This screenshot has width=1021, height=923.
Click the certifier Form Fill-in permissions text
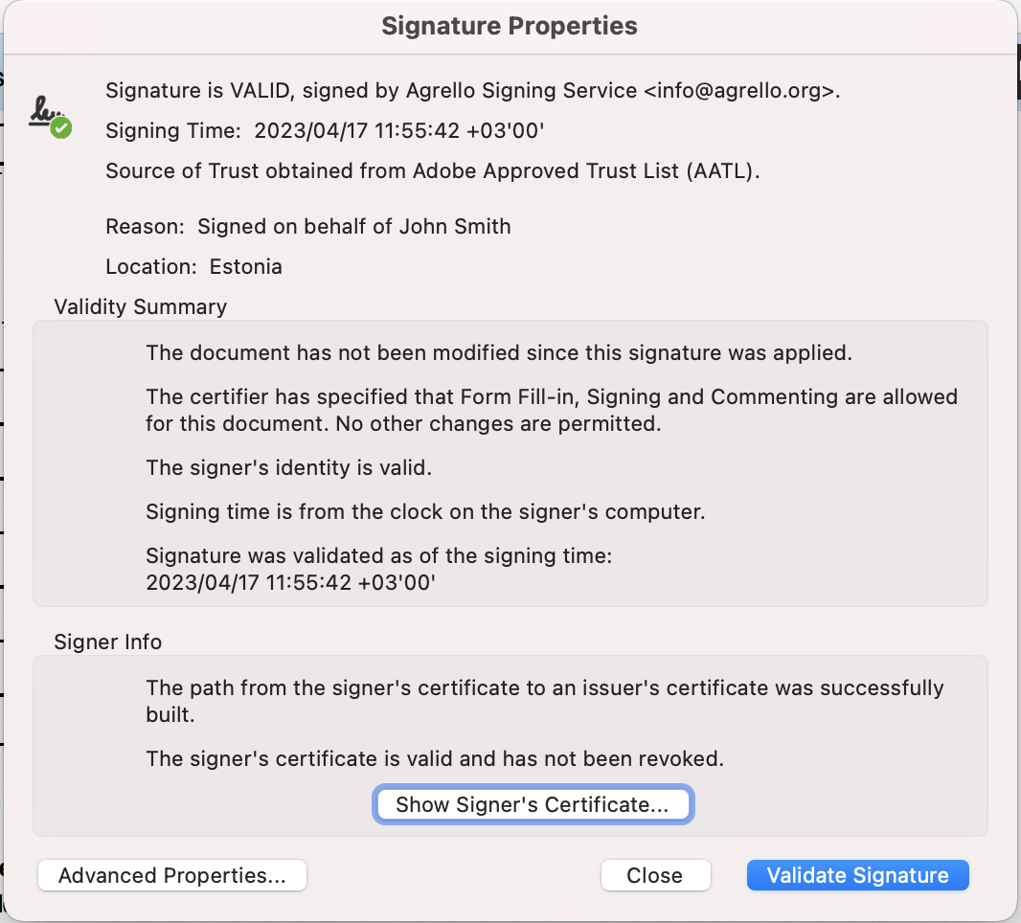(x=551, y=410)
